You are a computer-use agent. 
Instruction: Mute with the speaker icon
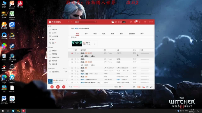(120, 87)
